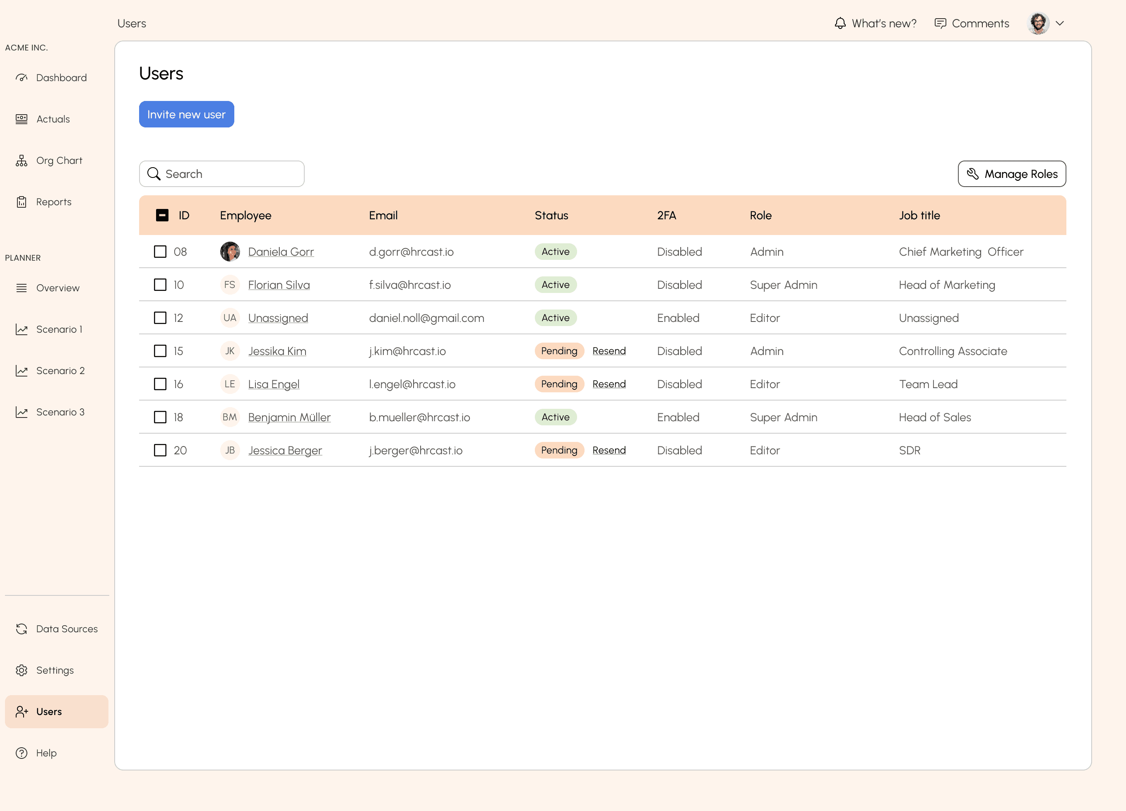Open Reports from the sidebar
Image resolution: width=1126 pixels, height=811 pixels.
(54, 202)
